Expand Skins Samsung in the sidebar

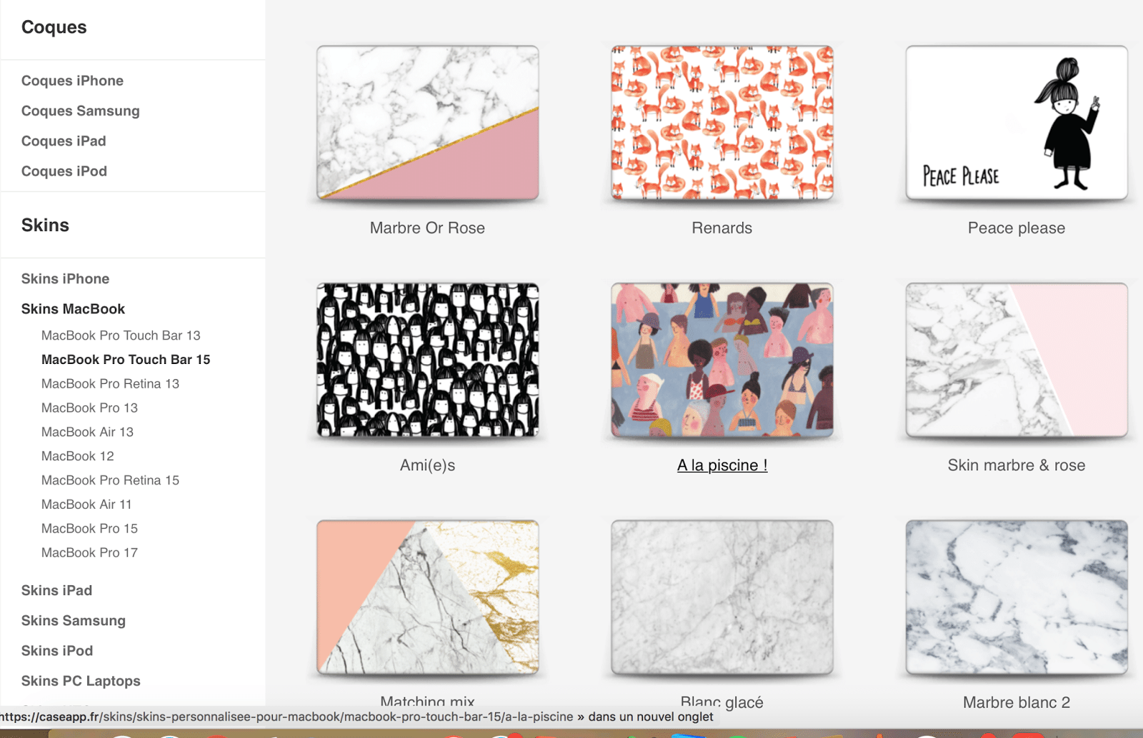73,621
